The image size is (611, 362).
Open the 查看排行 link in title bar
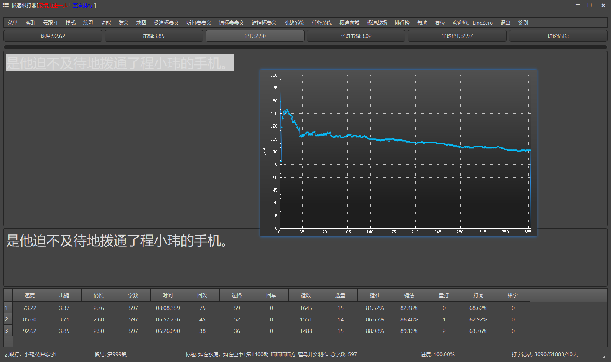point(83,5)
